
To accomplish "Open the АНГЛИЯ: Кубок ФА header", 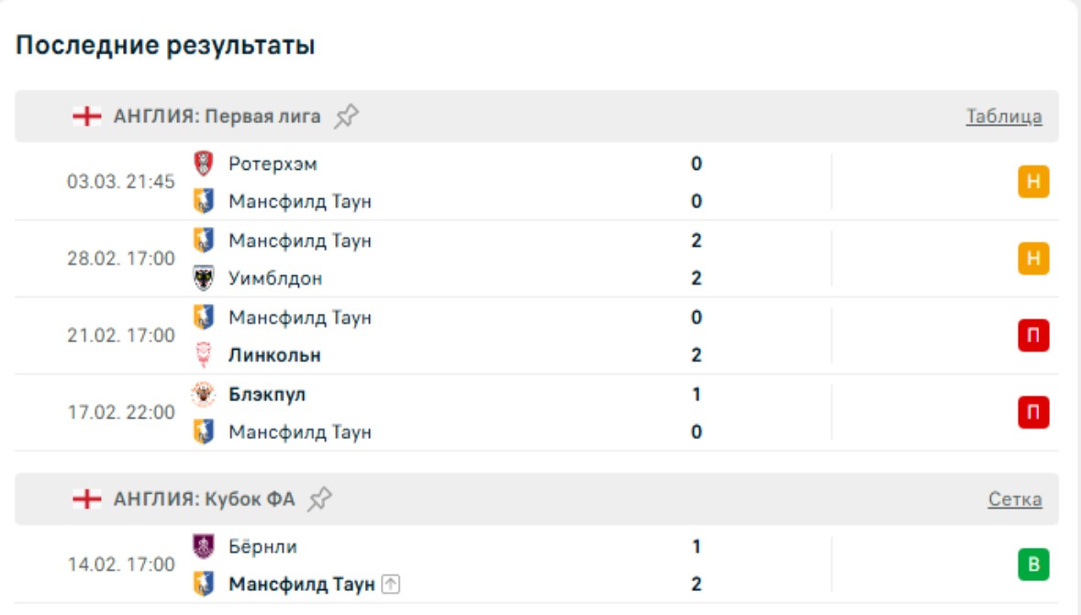I will (x=204, y=499).
